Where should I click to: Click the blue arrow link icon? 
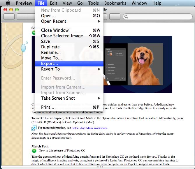[34, 128]
